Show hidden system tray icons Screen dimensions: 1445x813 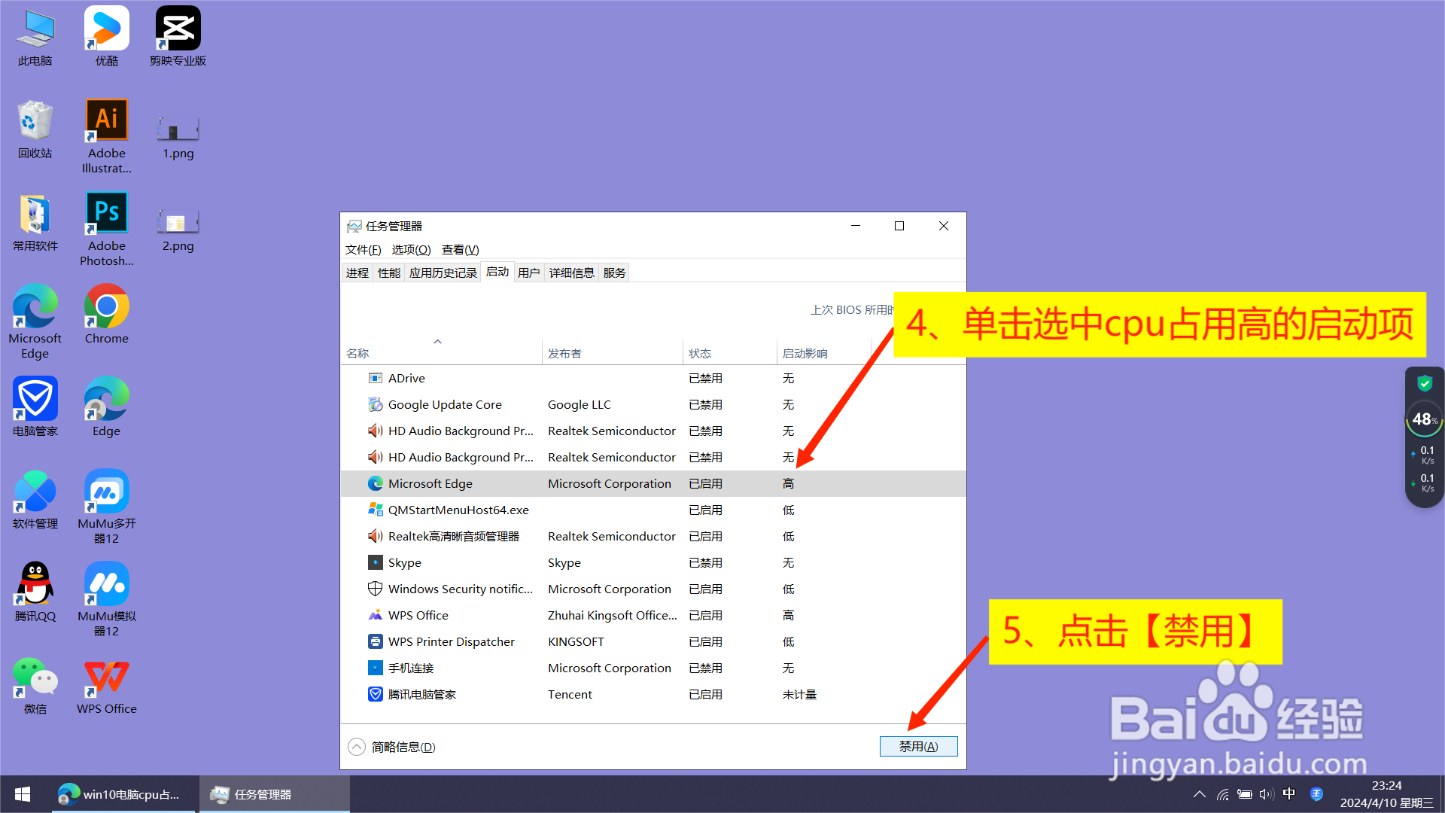1200,794
